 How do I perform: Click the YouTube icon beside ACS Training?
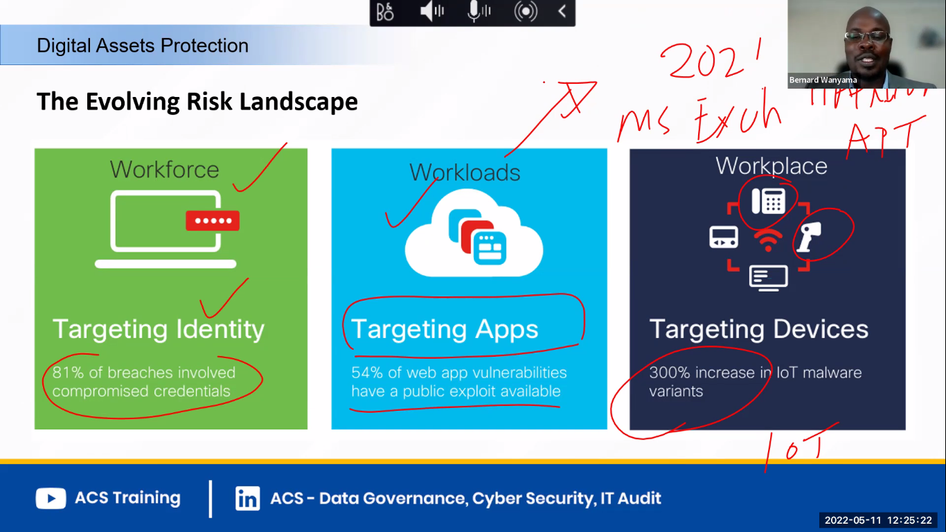(x=51, y=498)
